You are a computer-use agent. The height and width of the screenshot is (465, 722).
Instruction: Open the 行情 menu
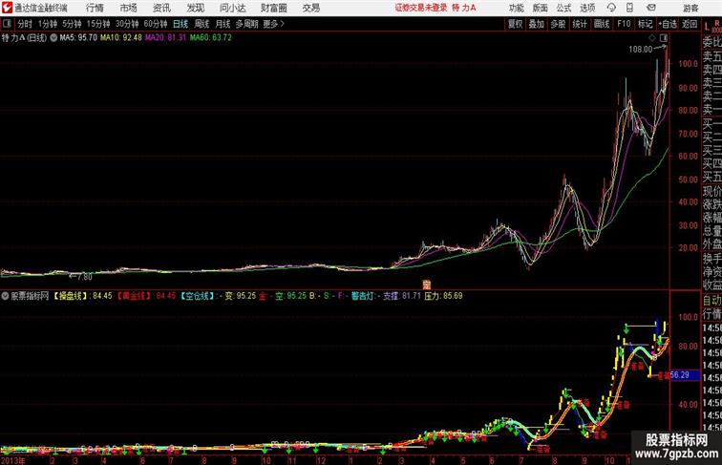(x=95, y=8)
